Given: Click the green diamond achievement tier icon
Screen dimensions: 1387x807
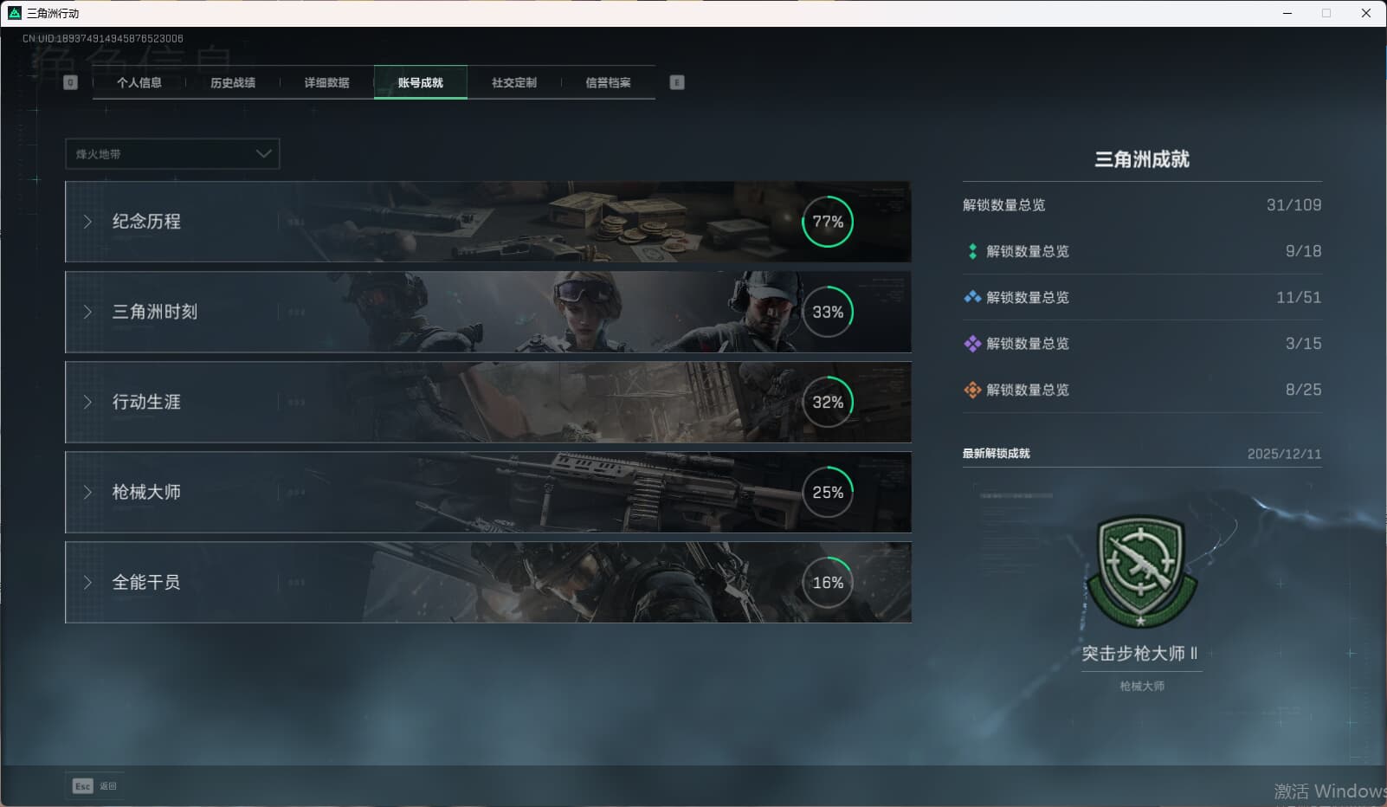Looking at the screenshot, I should pyautogui.click(x=972, y=251).
